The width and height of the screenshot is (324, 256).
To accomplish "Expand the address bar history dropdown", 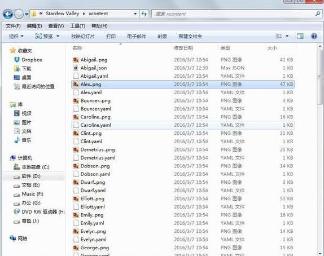I will (135, 14).
